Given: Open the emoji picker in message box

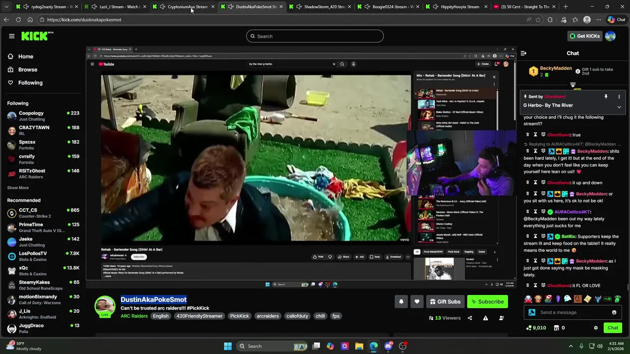Looking at the screenshot, I should [x=614, y=312].
